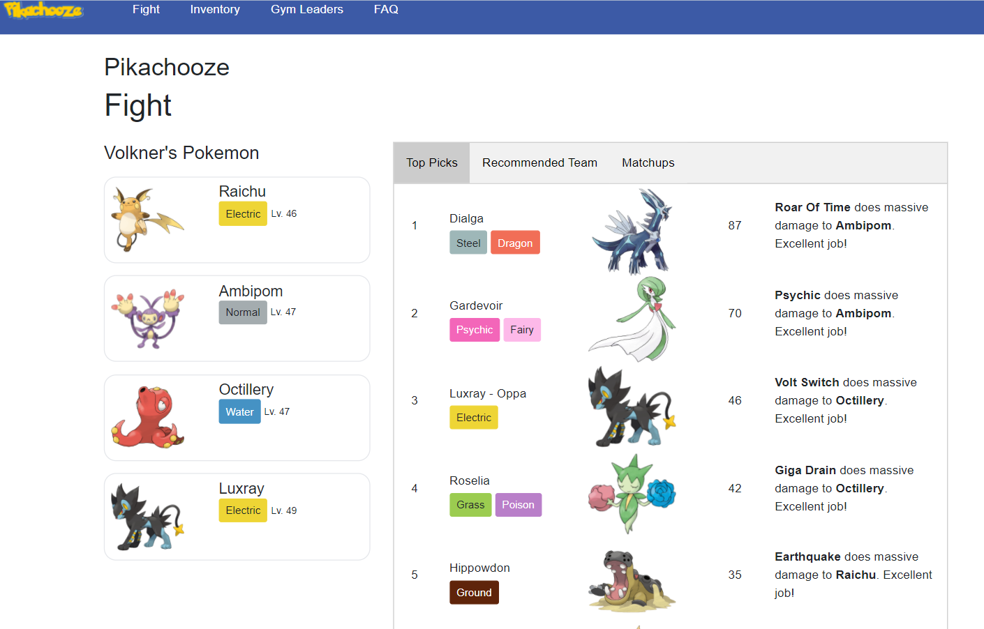
Task: Click Ambipom's Normal type badge
Action: [243, 312]
